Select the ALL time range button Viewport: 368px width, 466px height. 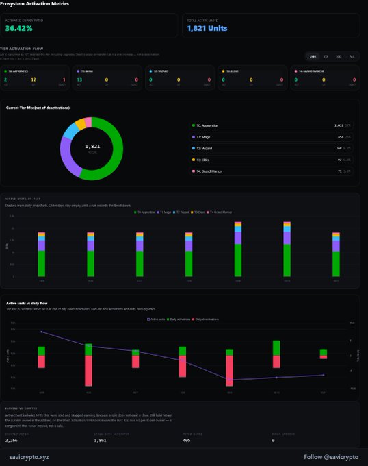[x=352, y=56]
